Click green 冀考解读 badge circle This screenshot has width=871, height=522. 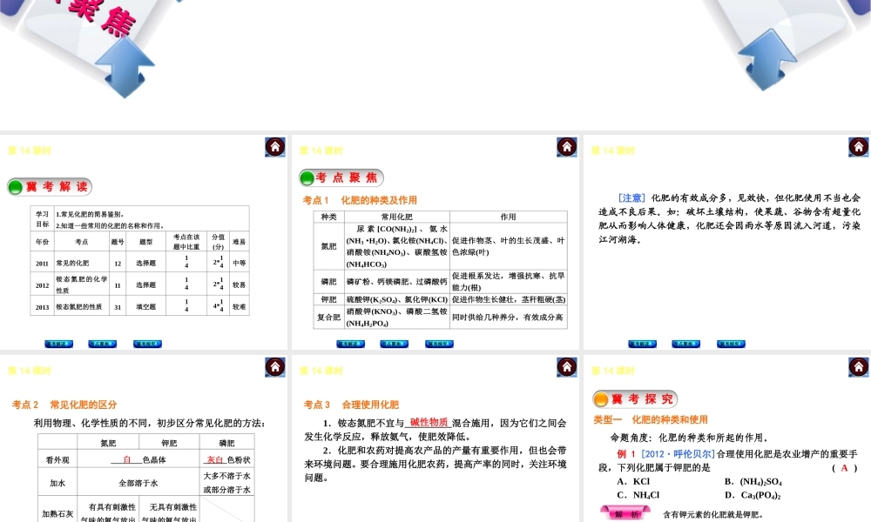tap(16, 187)
